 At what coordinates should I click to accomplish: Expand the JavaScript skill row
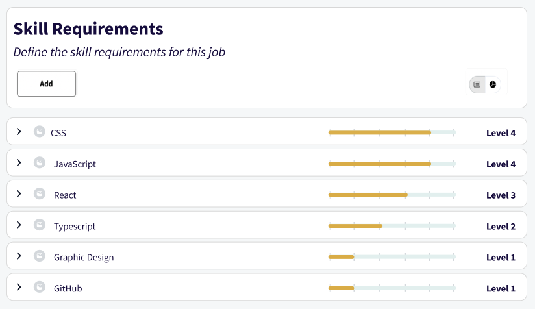click(x=19, y=162)
